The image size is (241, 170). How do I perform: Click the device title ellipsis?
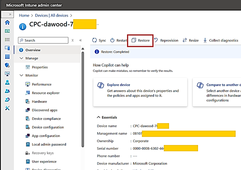tap(98, 25)
